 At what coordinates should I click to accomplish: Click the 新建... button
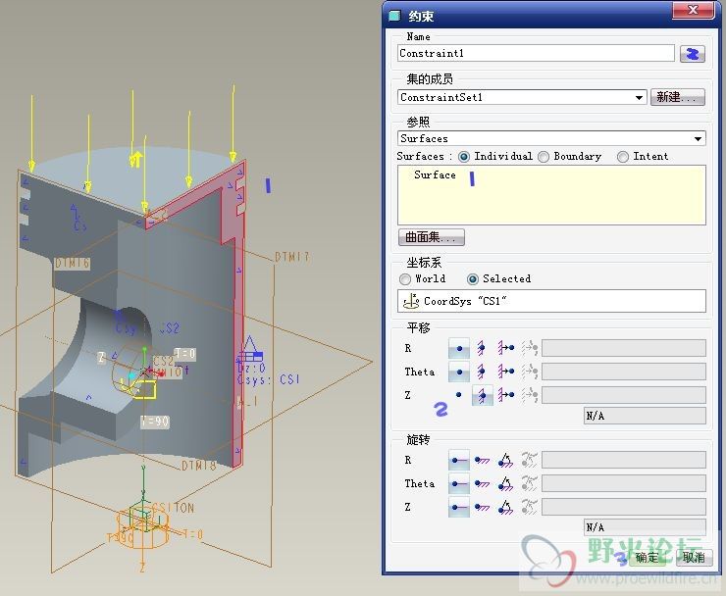click(x=677, y=97)
